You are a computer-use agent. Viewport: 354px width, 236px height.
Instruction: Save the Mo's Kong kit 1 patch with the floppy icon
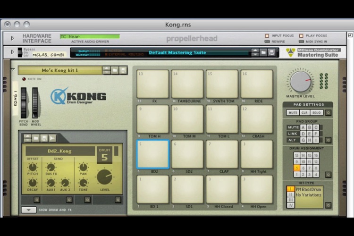click(x=123, y=70)
